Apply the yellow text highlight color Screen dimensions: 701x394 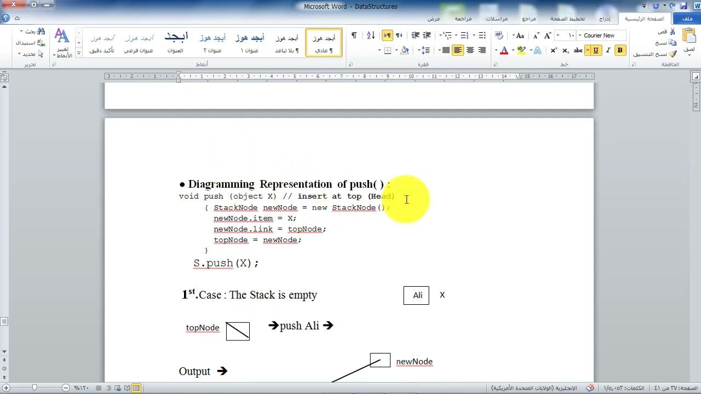[x=521, y=50]
